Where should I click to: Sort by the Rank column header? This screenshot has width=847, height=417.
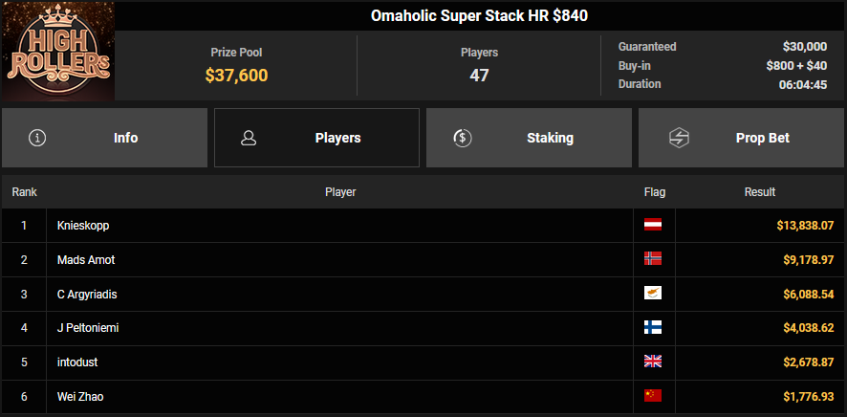click(24, 192)
